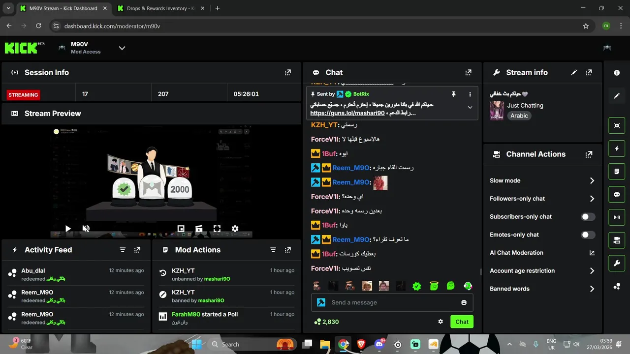630x354 pixels.
Task: Toggle Stream Preview widget sidebar icon
Action: (617, 125)
